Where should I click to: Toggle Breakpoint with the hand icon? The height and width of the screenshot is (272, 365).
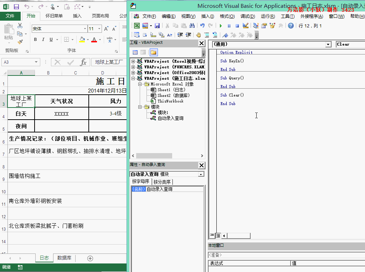pos(198,35)
